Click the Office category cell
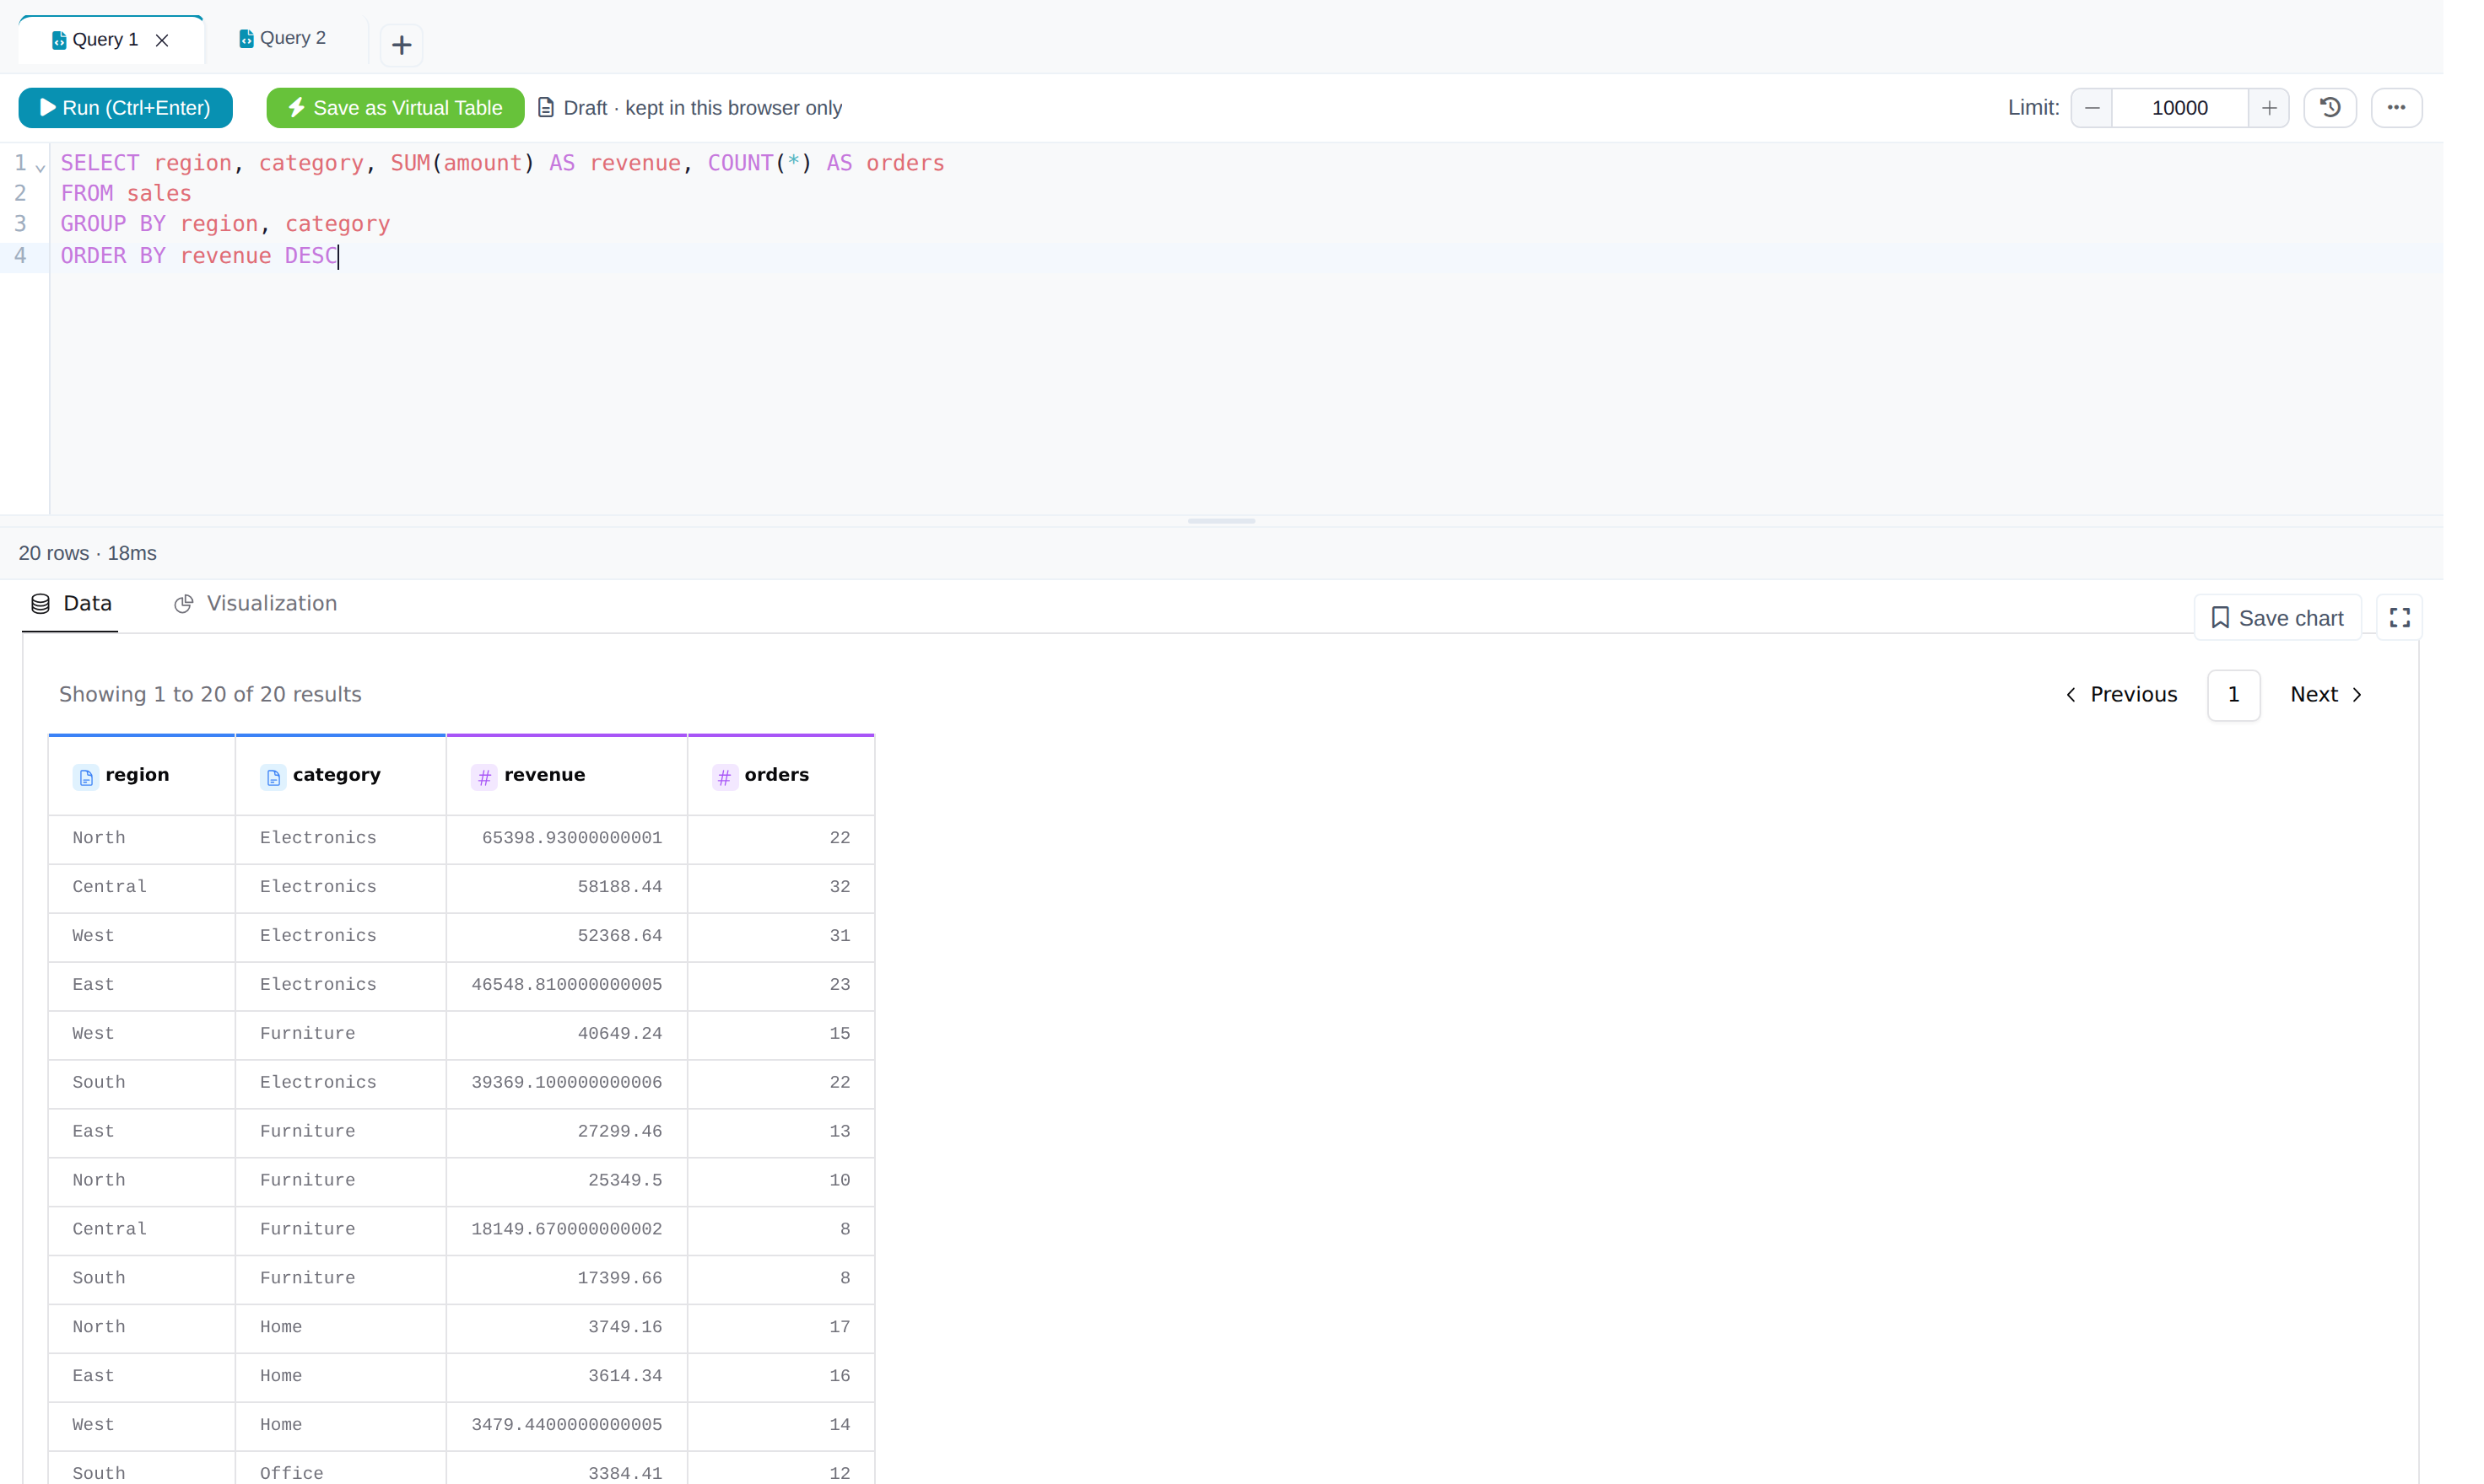Image resolution: width=2484 pixels, height=1484 pixels. point(340,1470)
